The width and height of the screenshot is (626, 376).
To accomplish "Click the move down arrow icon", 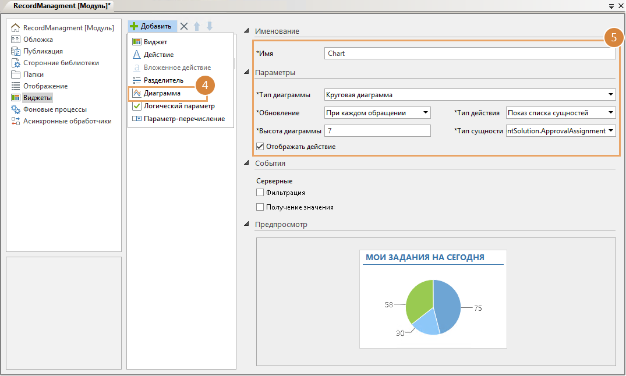I will pos(210,26).
